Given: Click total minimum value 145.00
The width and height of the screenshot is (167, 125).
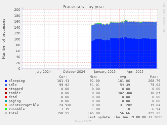Looking at the screenshot, I should pyautogui.click(x=94, y=113).
